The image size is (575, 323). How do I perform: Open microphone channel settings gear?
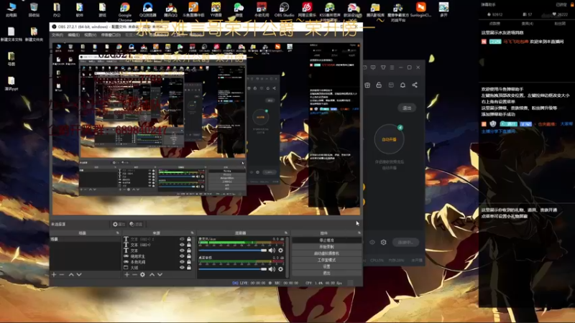(280, 250)
